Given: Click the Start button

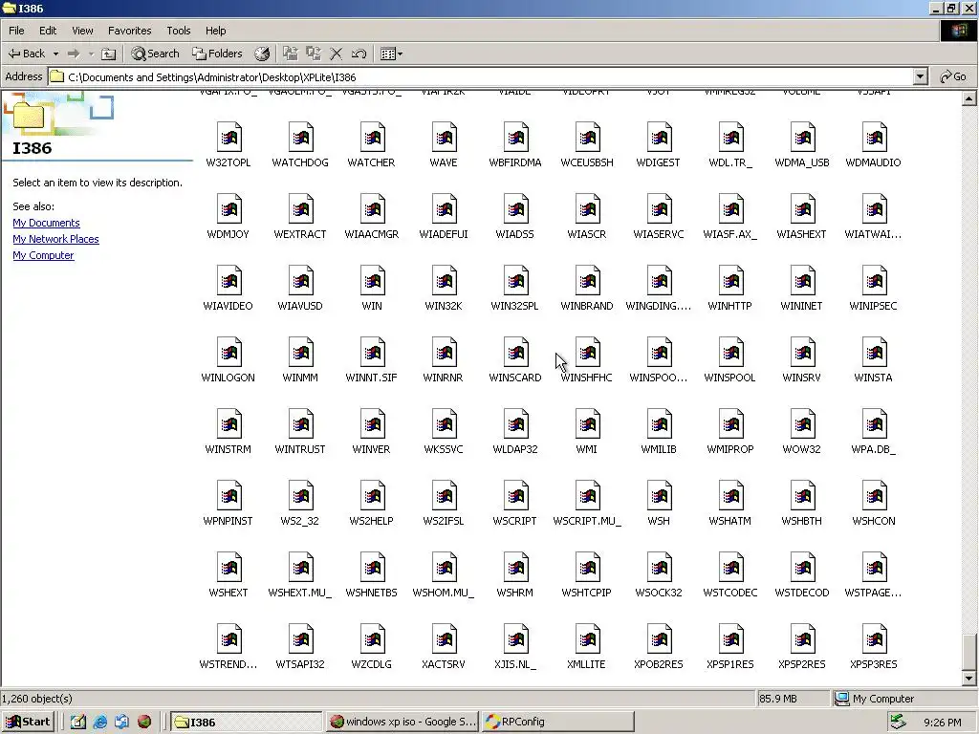Looking at the screenshot, I should pyautogui.click(x=28, y=723).
